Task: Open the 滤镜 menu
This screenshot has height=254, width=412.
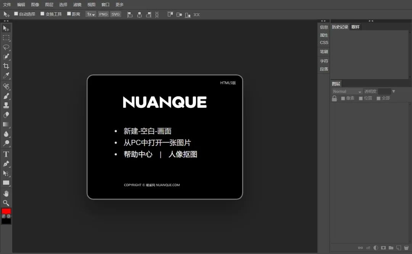Action: 77,5
